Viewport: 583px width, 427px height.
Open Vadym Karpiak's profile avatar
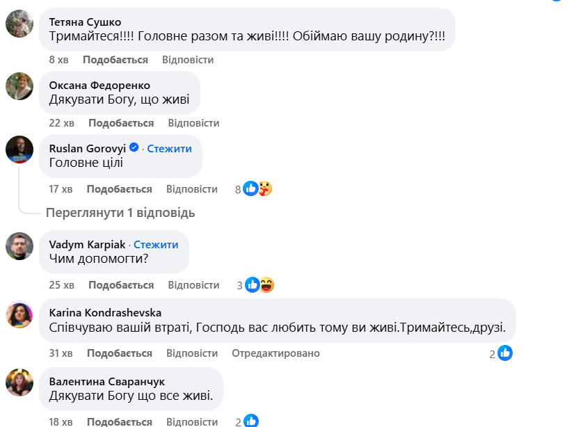click(x=19, y=245)
